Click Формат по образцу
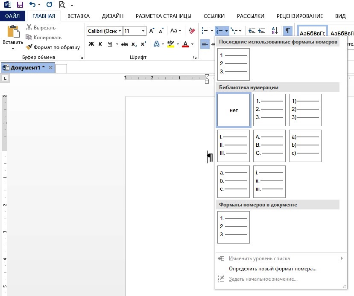Image resolution: width=354 pixels, height=296 pixels. click(x=53, y=47)
